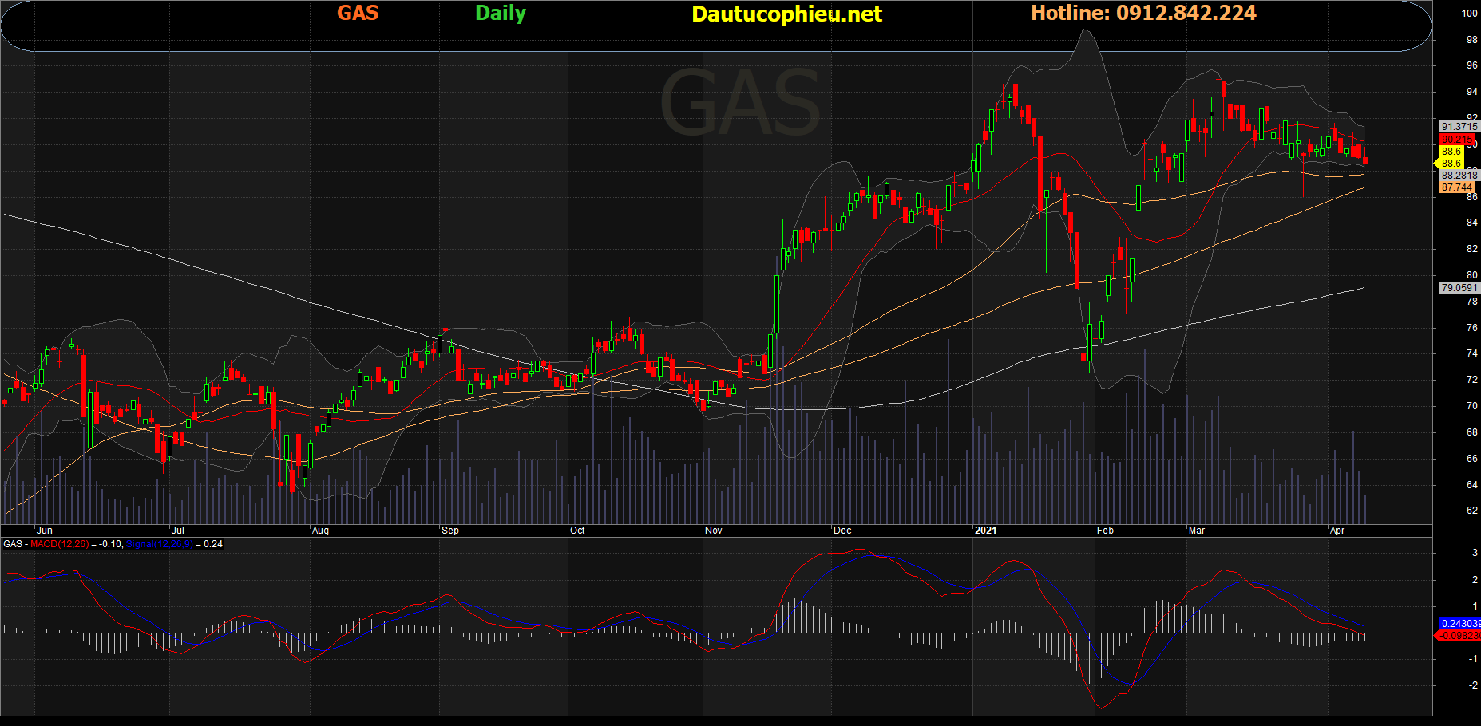Image resolution: width=1481 pixels, height=726 pixels.
Task: Select the Jul label on time axis
Action: point(178,531)
